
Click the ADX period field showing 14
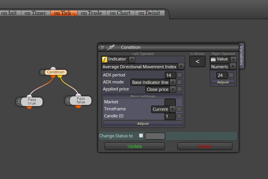[x=170, y=75]
